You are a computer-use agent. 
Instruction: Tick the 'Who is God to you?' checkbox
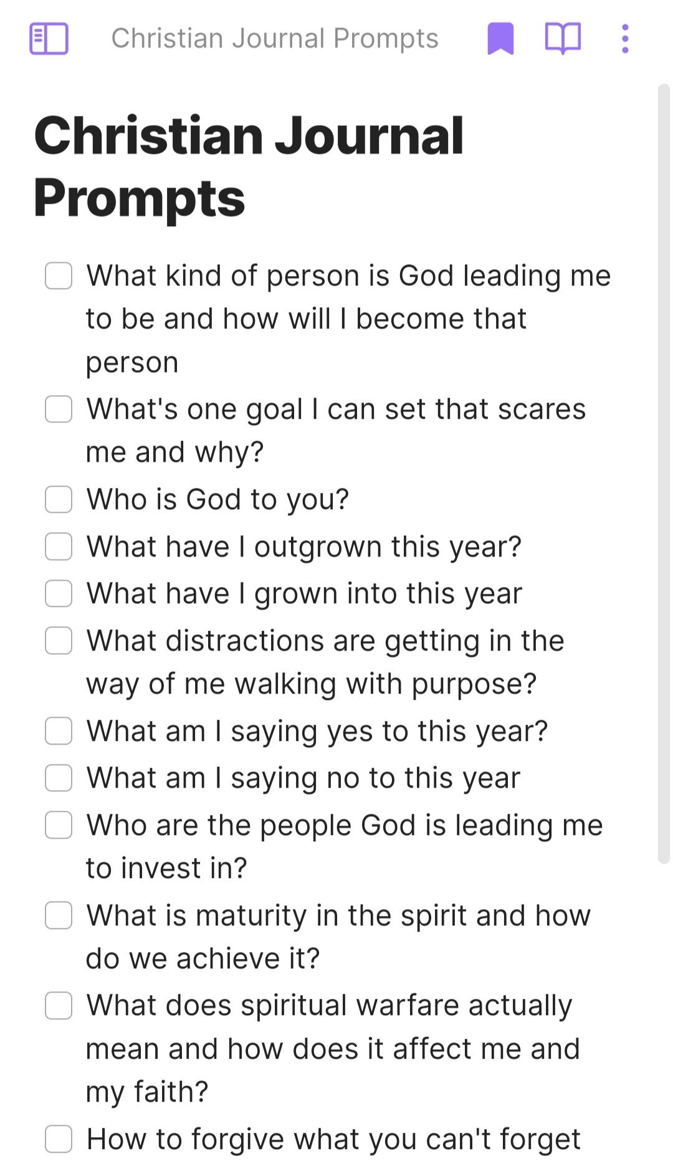(x=59, y=499)
